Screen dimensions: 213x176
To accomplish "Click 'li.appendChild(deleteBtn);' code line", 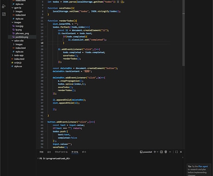I will [69, 100].
